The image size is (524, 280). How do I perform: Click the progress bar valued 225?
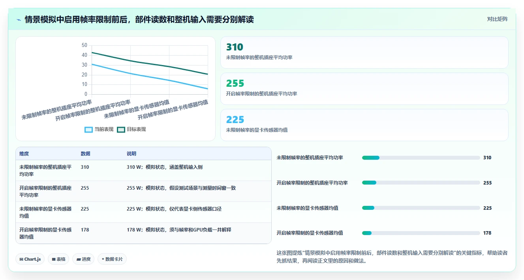(421, 208)
